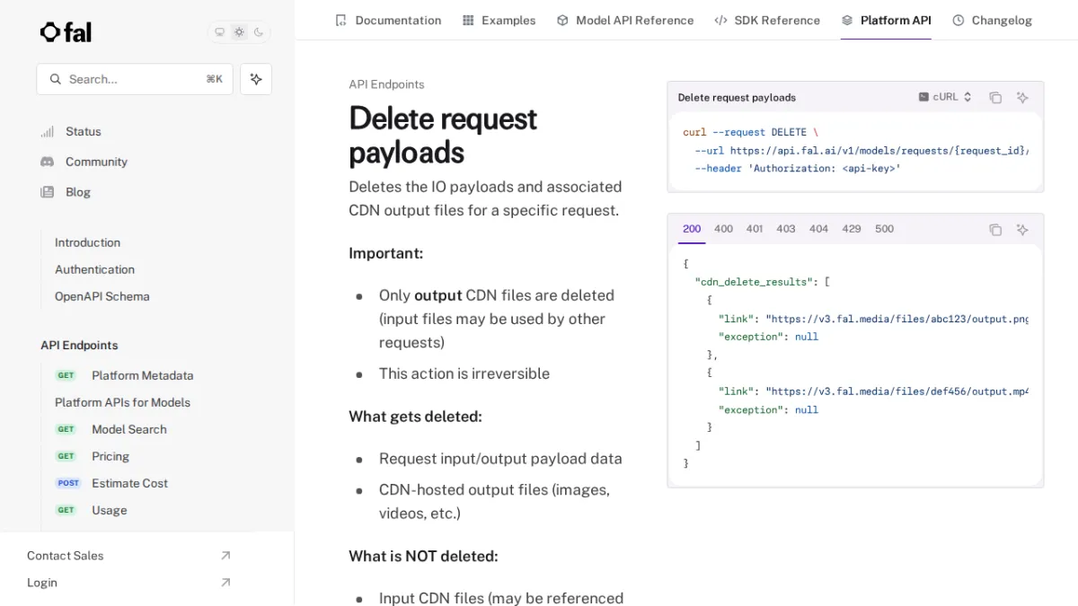The height and width of the screenshot is (606, 1078).
Task: Select the Platform API tab
Action: click(x=886, y=20)
